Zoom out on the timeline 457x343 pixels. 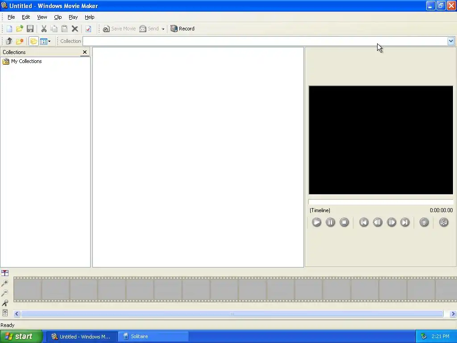5,293
